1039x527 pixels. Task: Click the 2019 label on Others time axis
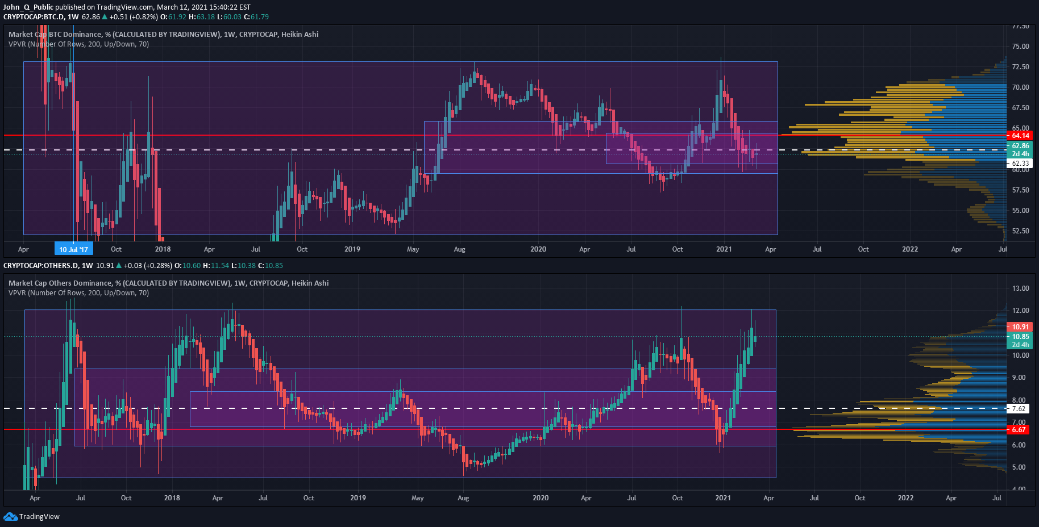click(x=358, y=497)
